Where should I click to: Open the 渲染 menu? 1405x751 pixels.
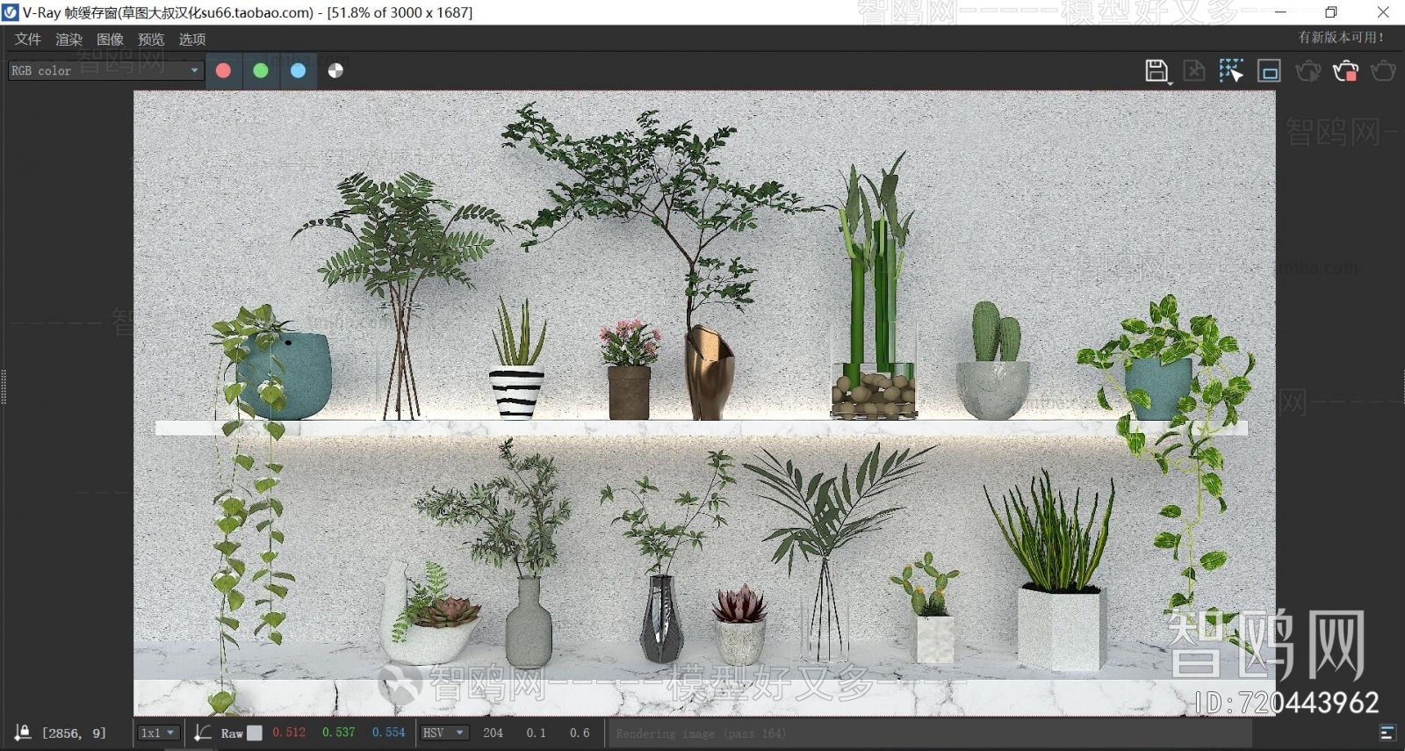(69, 40)
